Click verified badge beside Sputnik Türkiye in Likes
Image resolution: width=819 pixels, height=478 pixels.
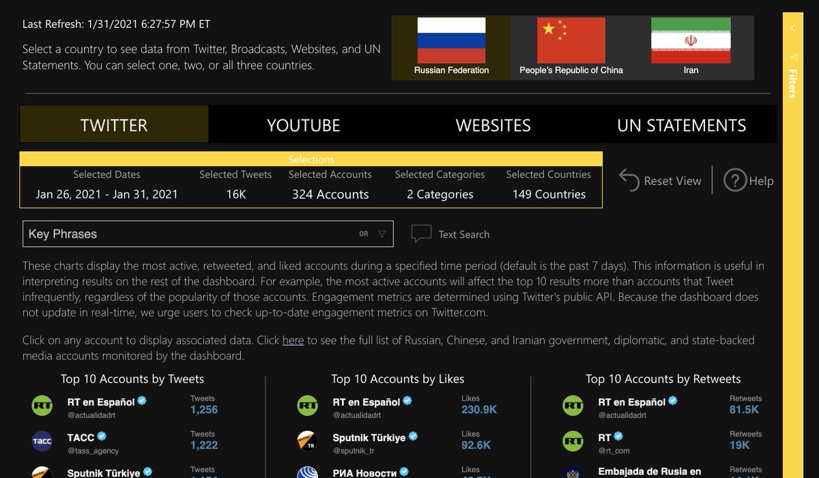click(413, 436)
